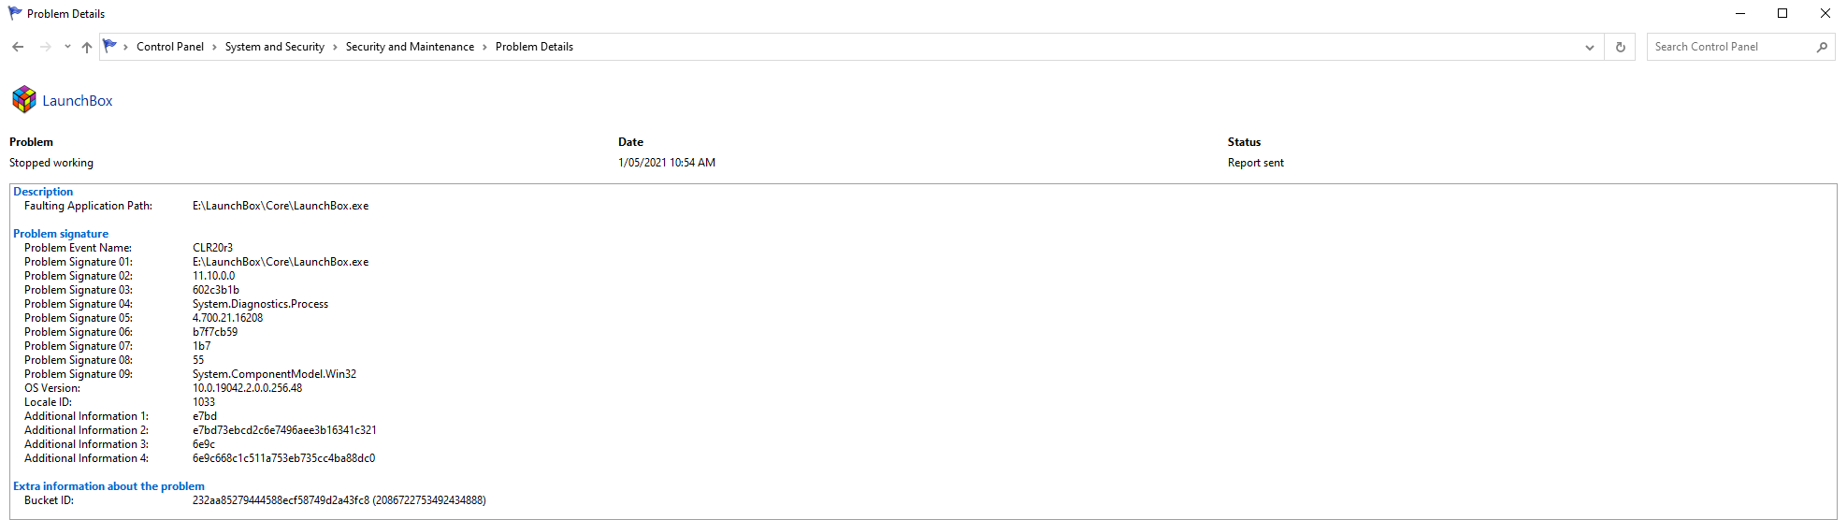The image size is (1847, 520).
Task: Expand chevron after Control Panel breadcrumb
Action: coord(214,47)
